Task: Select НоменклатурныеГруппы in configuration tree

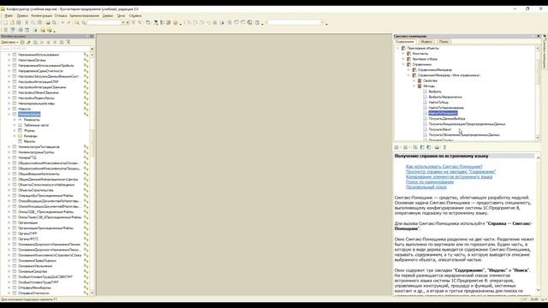Action: [x=36, y=152]
